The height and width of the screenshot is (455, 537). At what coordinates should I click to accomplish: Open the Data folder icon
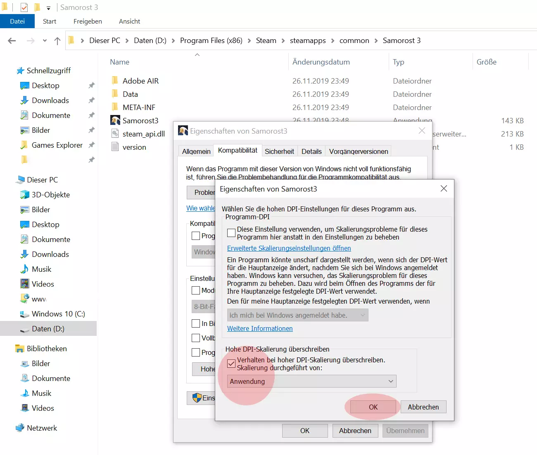pyautogui.click(x=115, y=94)
